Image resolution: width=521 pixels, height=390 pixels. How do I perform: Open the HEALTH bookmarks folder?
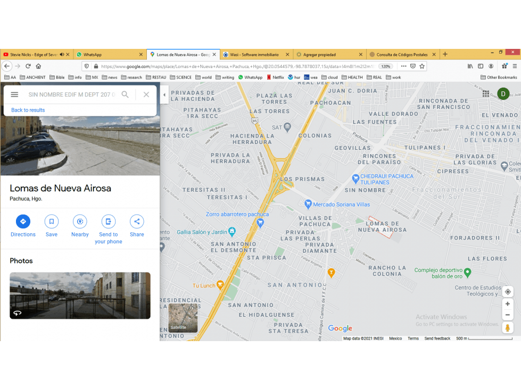click(x=352, y=77)
